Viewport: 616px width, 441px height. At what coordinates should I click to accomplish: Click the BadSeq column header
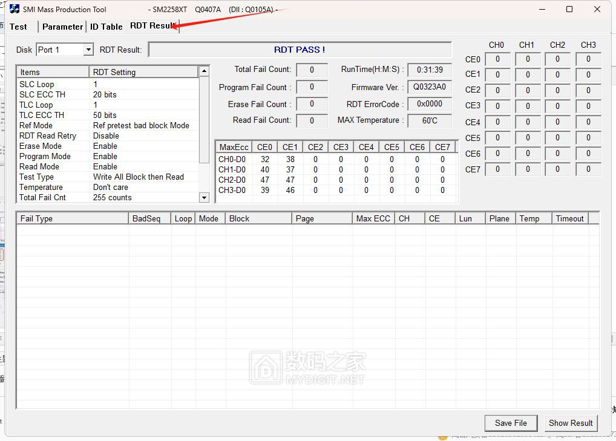tap(150, 219)
